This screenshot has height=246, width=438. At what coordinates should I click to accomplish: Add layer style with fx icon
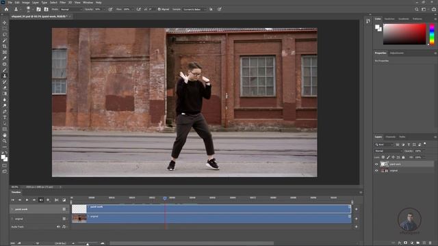[x=400, y=243]
